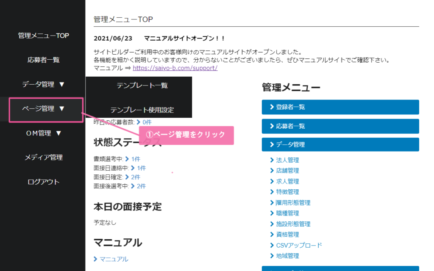The image size is (434, 271).
Task: Open the 資格管理 link
Action: [287, 235]
